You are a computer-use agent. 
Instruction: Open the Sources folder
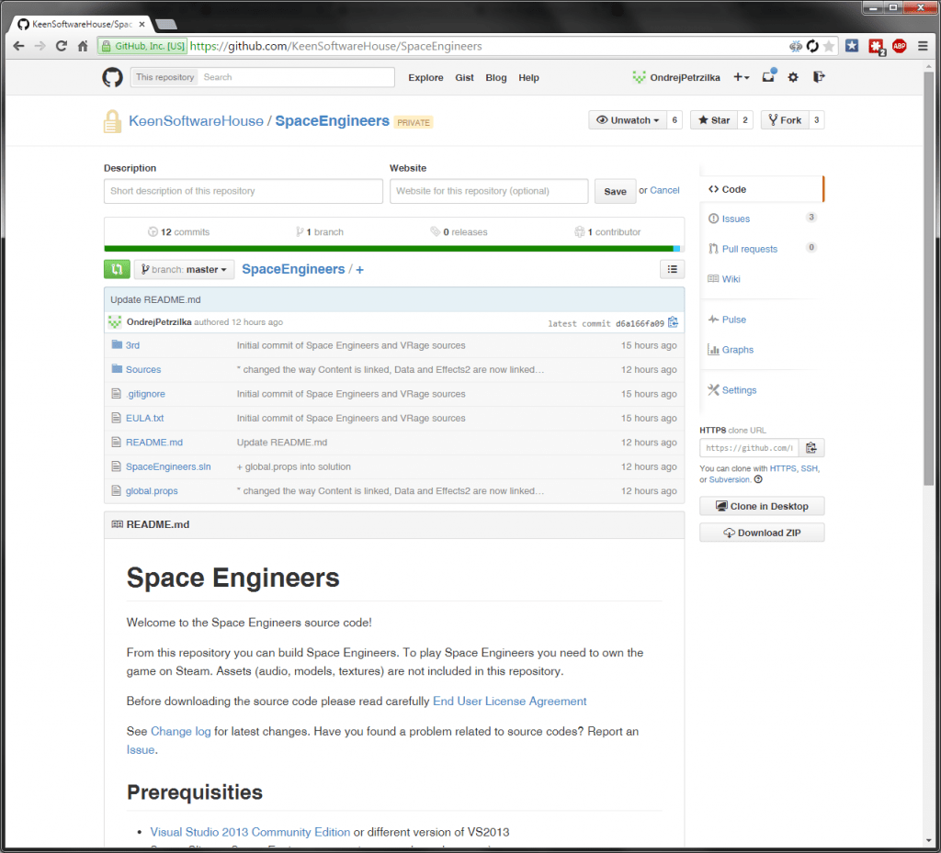point(143,370)
